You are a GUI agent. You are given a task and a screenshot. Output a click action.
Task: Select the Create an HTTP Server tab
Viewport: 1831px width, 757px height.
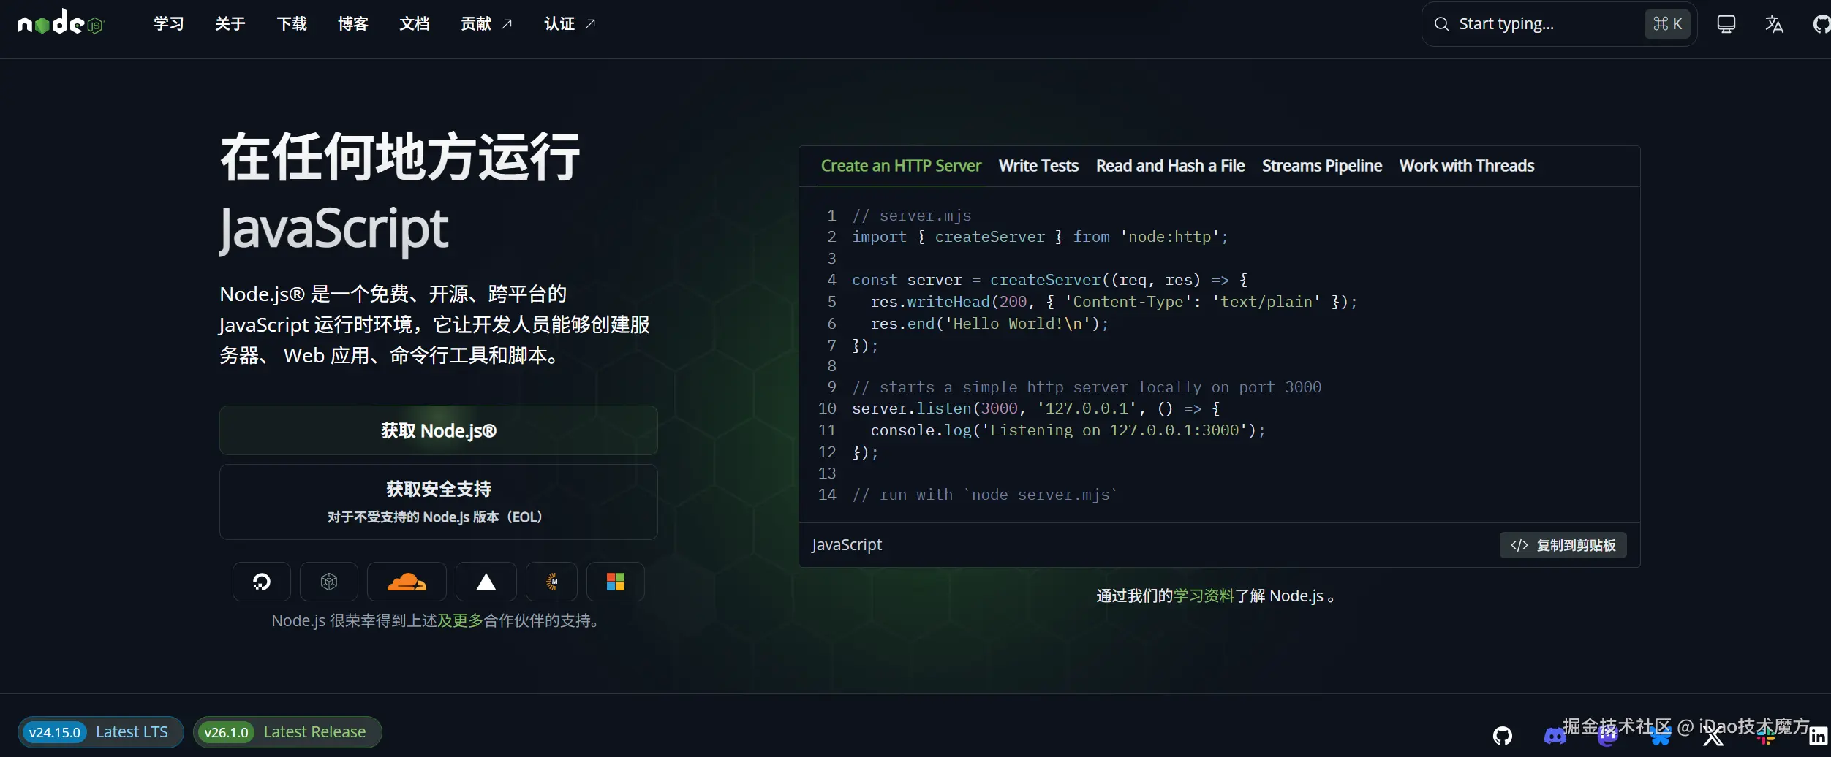coord(901,166)
